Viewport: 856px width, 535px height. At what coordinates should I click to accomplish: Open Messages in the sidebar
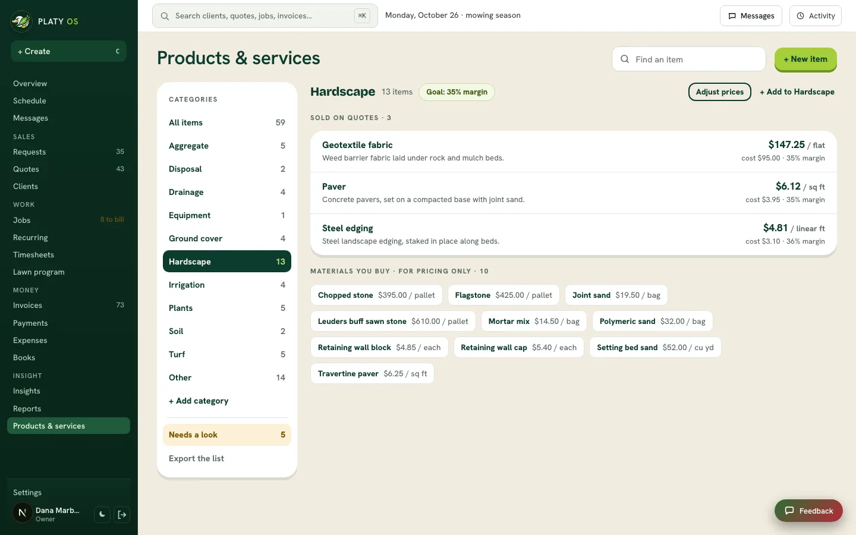point(68,118)
